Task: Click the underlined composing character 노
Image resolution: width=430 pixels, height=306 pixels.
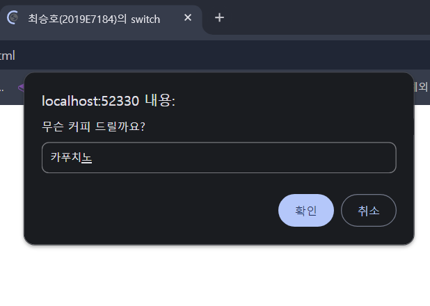Action: [87, 157]
